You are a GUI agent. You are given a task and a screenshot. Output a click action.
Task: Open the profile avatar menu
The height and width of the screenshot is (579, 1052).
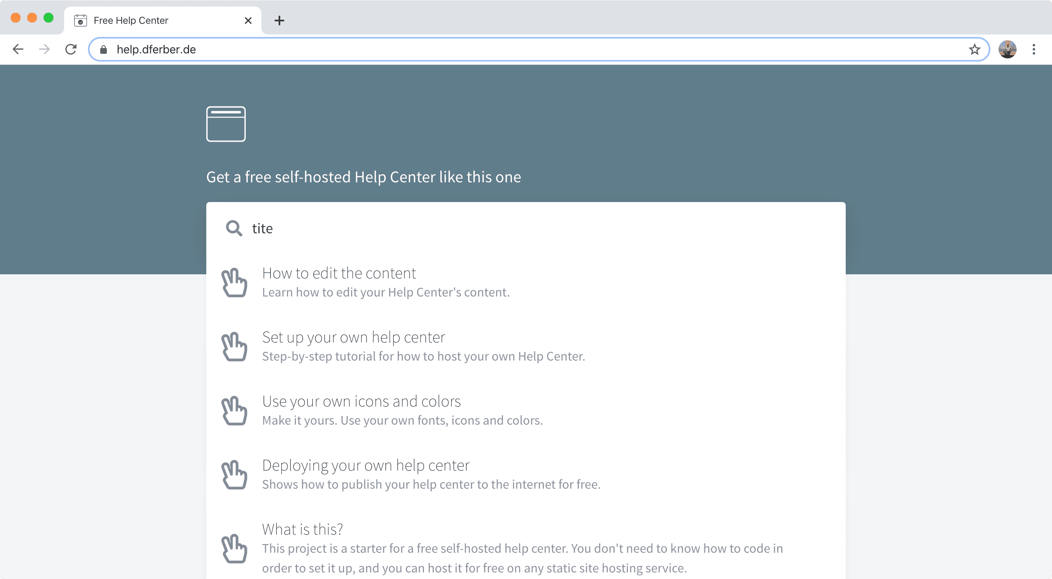[1007, 50]
